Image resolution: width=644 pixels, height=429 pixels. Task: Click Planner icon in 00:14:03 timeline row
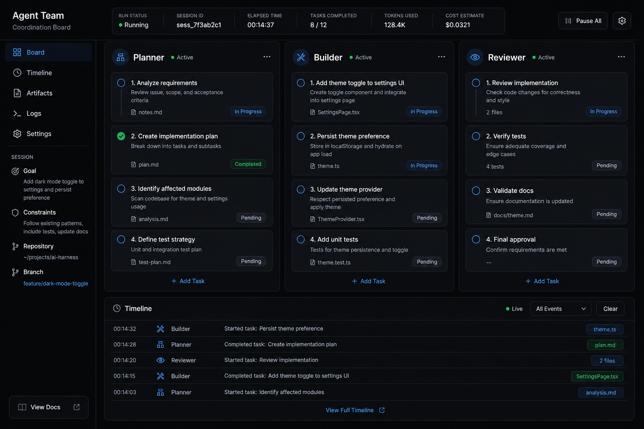[x=161, y=393]
